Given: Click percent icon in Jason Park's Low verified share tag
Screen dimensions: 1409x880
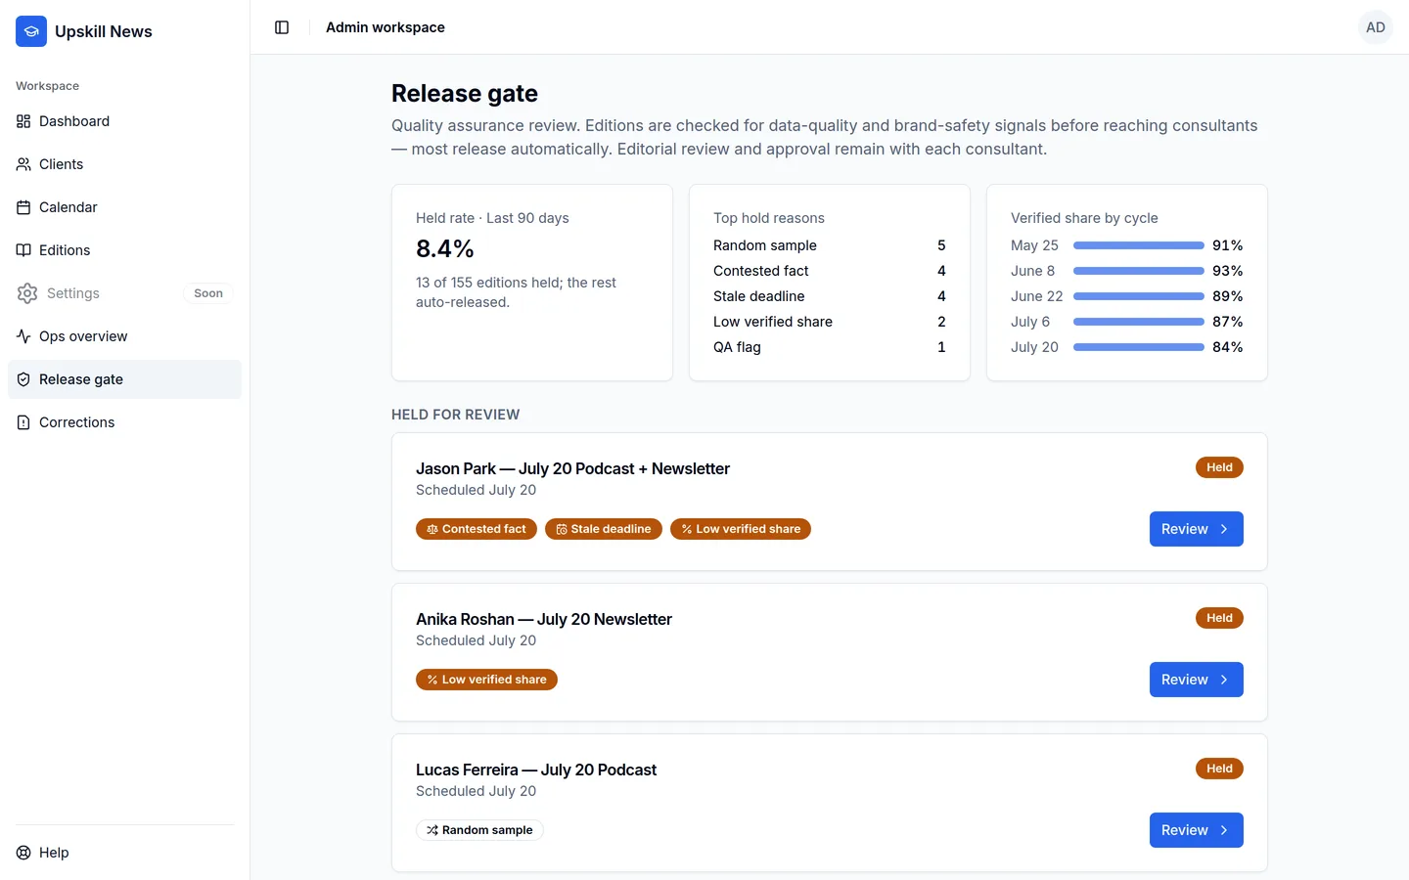Looking at the screenshot, I should point(687,529).
